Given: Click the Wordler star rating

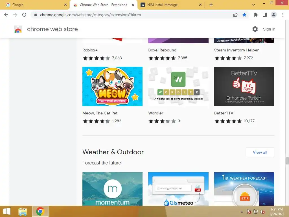Looking at the screenshot, I should [162, 121].
